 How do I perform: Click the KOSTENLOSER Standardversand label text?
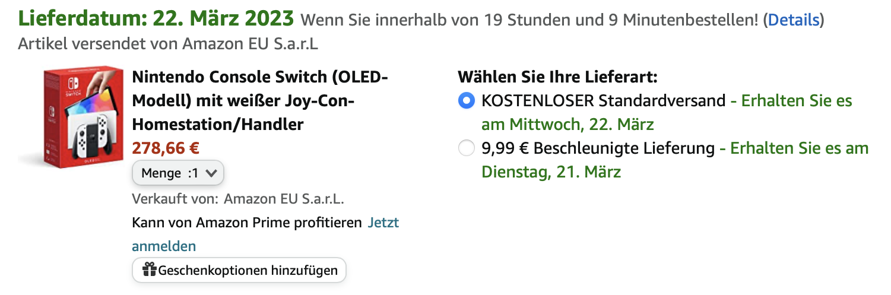(x=603, y=101)
